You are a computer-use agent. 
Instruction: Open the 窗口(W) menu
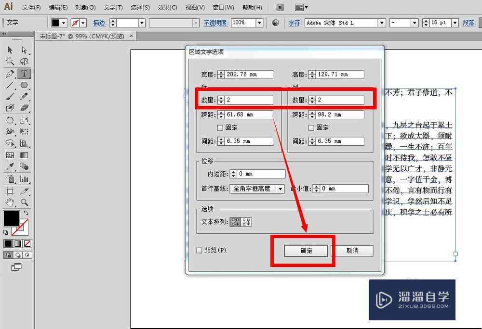click(x=224, y=7)
